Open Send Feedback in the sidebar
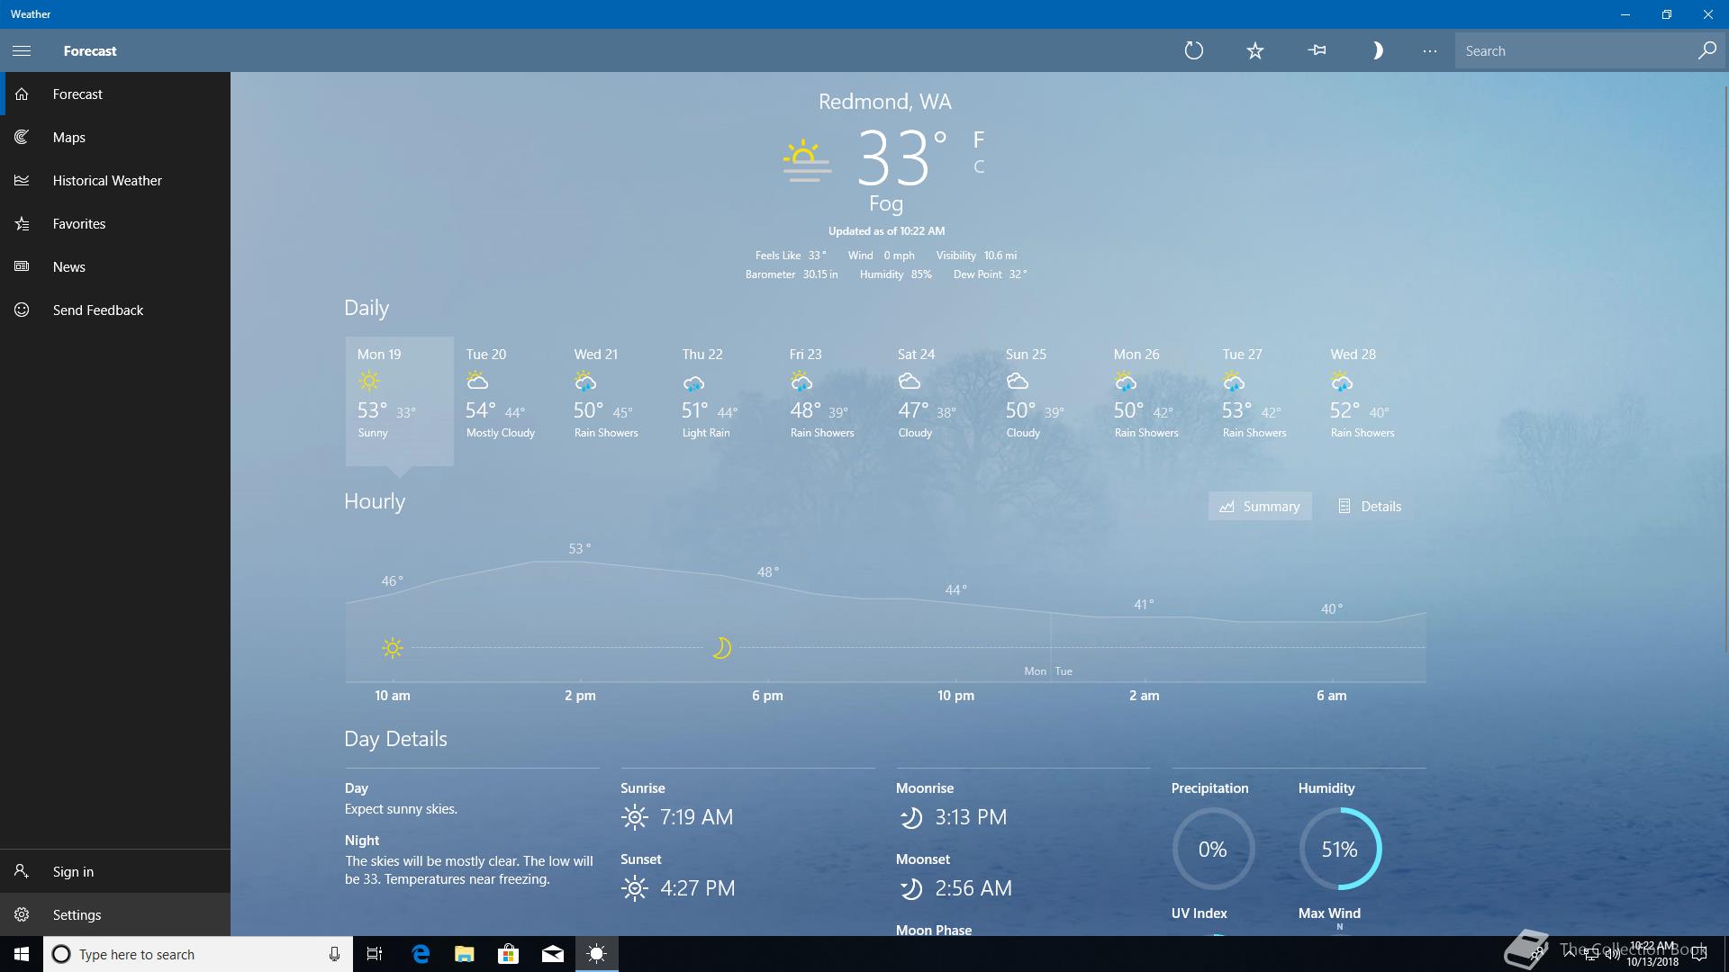Image resolution: width=1729 pixels, height=972 pixels. click(115, 310)
